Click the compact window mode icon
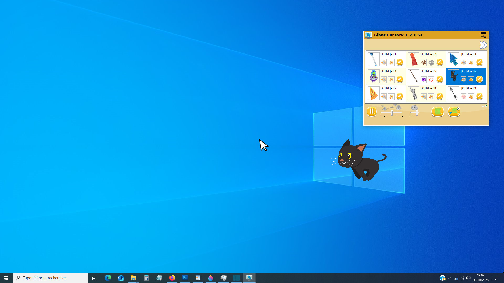 point(483,35)
